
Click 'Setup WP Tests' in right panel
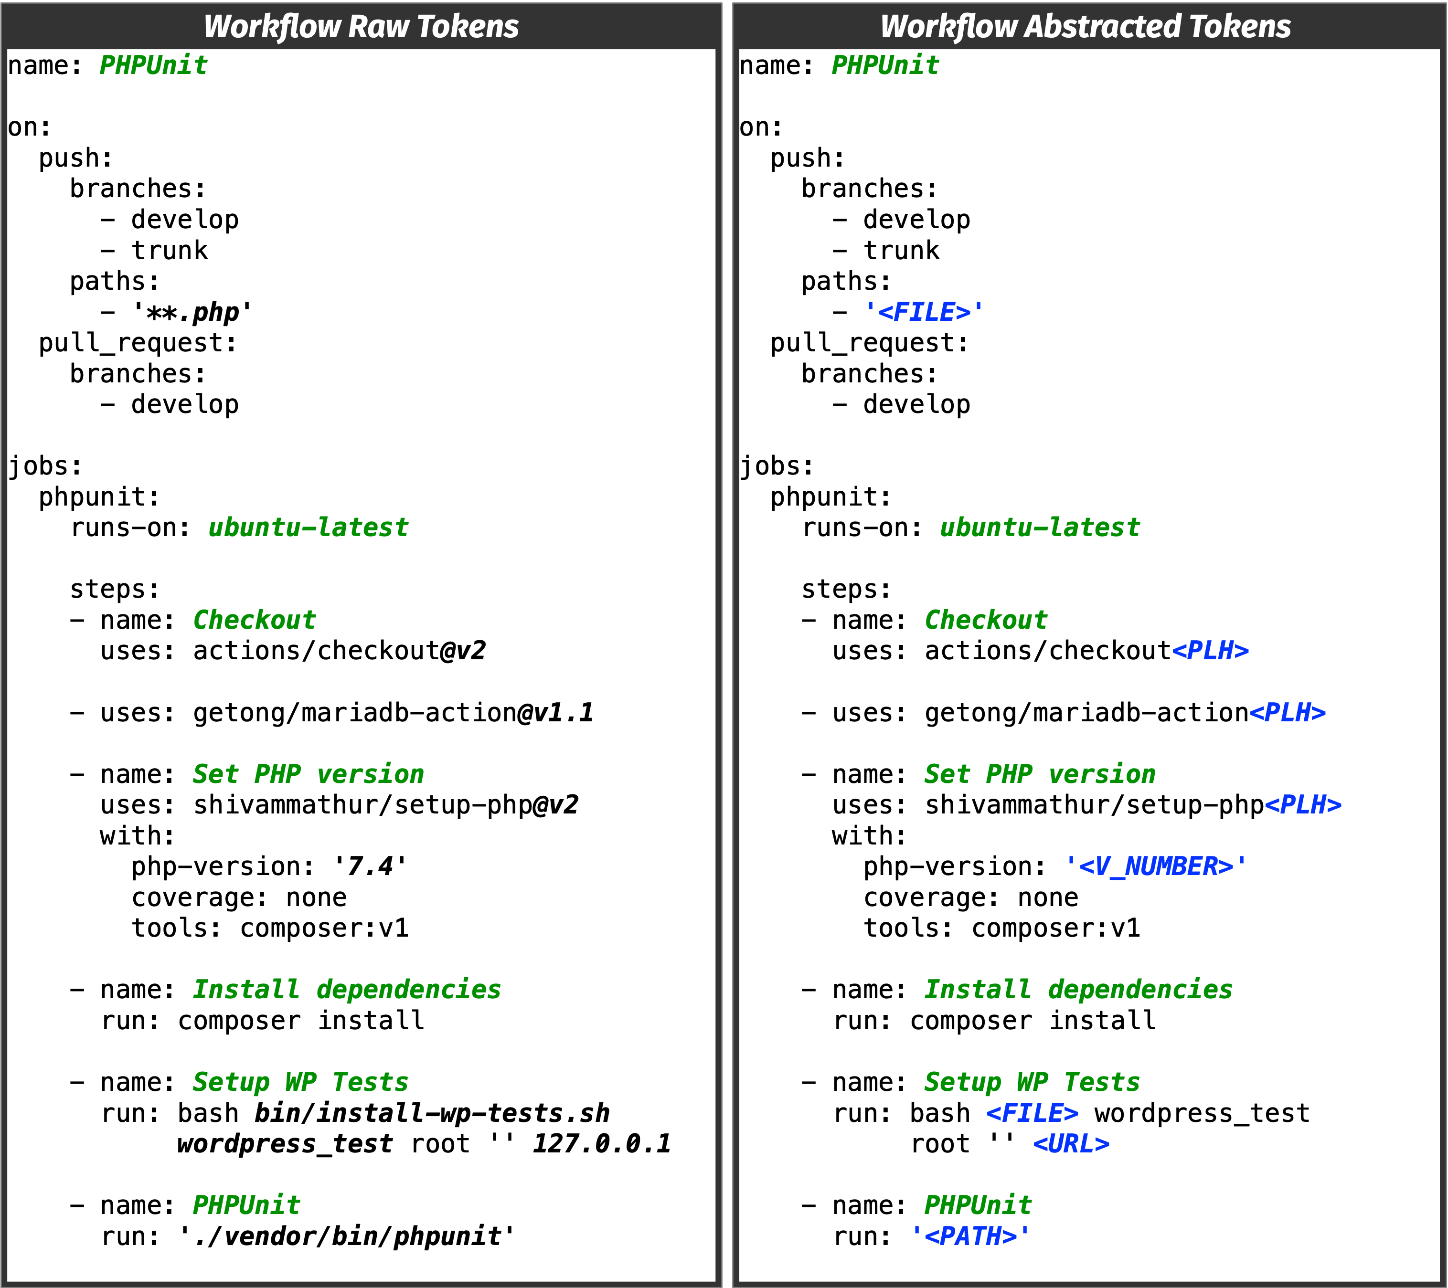click(x=1032, y=1083)
